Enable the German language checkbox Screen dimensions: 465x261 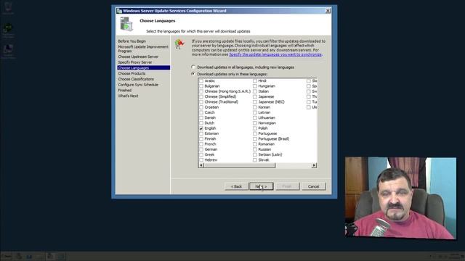[x=201, y=149]
